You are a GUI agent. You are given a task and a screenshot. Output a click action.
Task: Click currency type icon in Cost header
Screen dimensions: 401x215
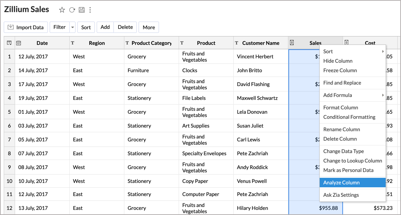click(347, 43)
